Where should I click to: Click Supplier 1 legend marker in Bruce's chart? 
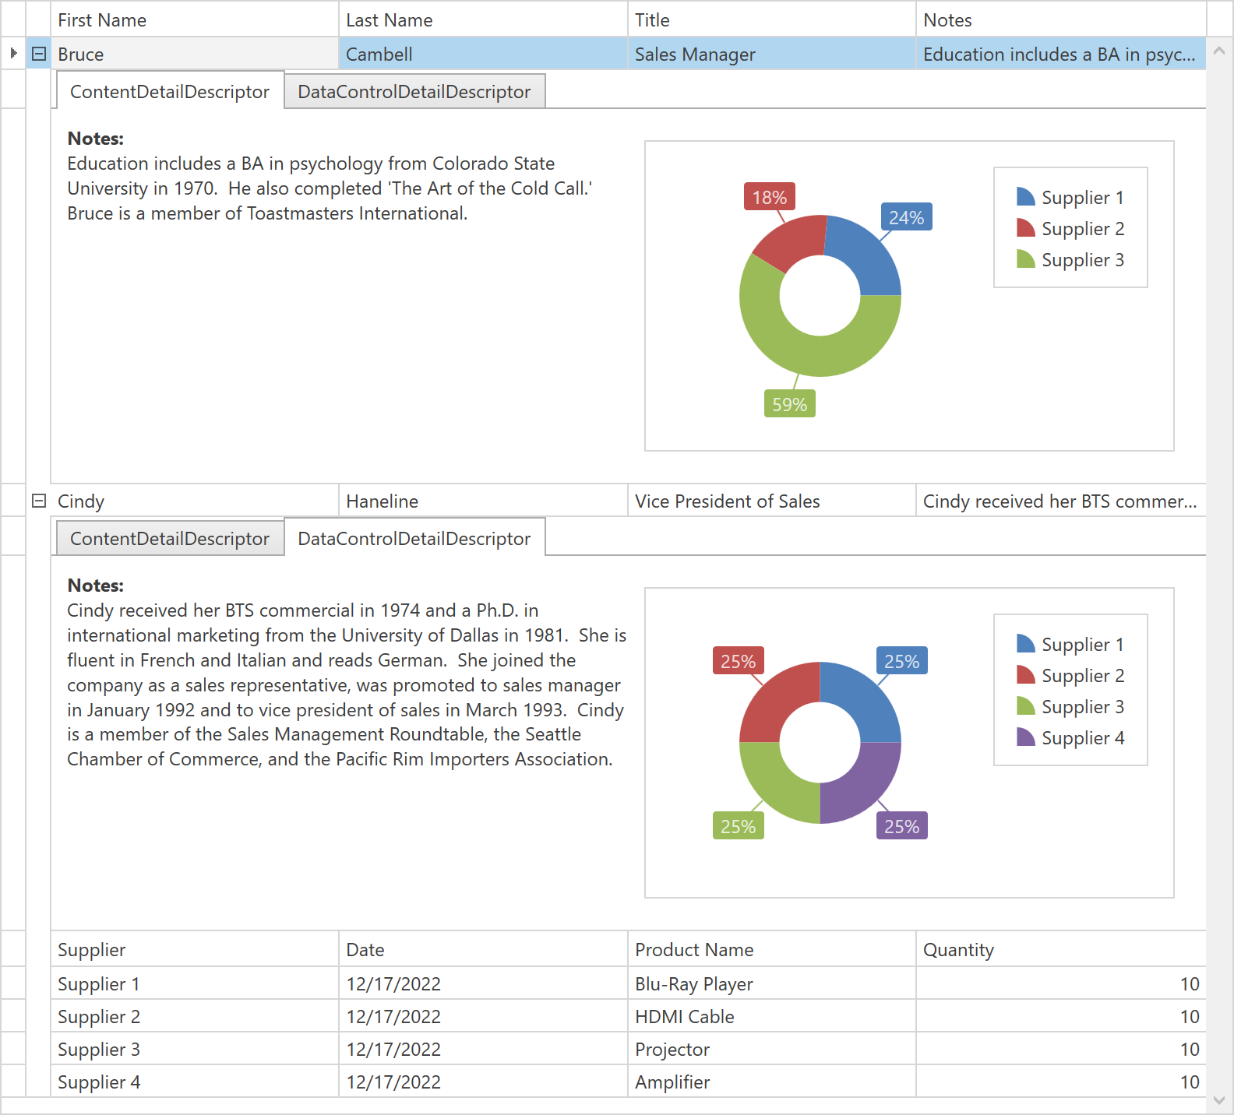1025,197
